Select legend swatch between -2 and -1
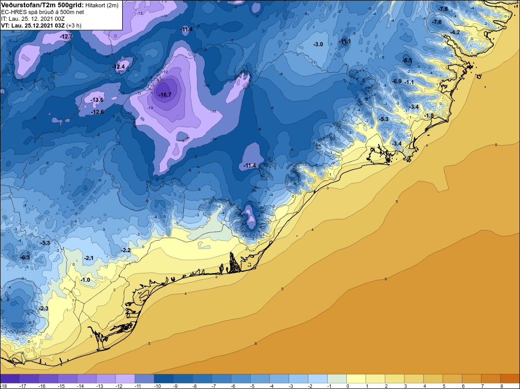 (318, 379)
